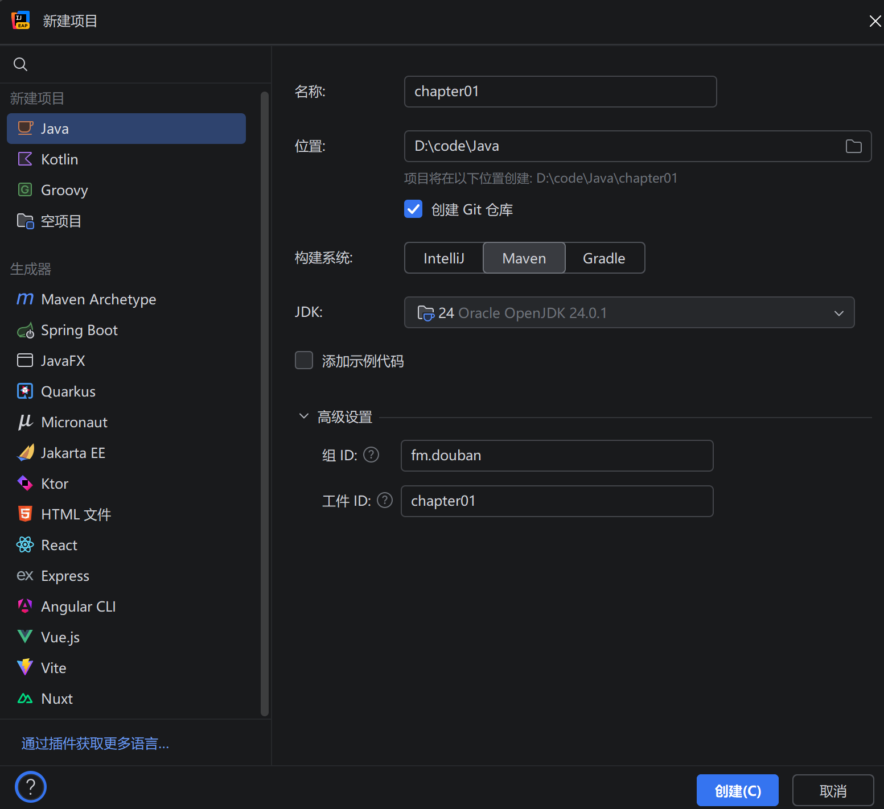Open the Vue.js generator
Viewport: 884px width, 809px height.
(x=60, y=637)
